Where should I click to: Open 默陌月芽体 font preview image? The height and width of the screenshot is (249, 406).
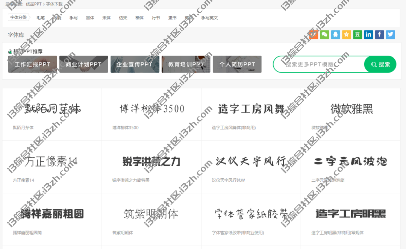click(52, 109)
